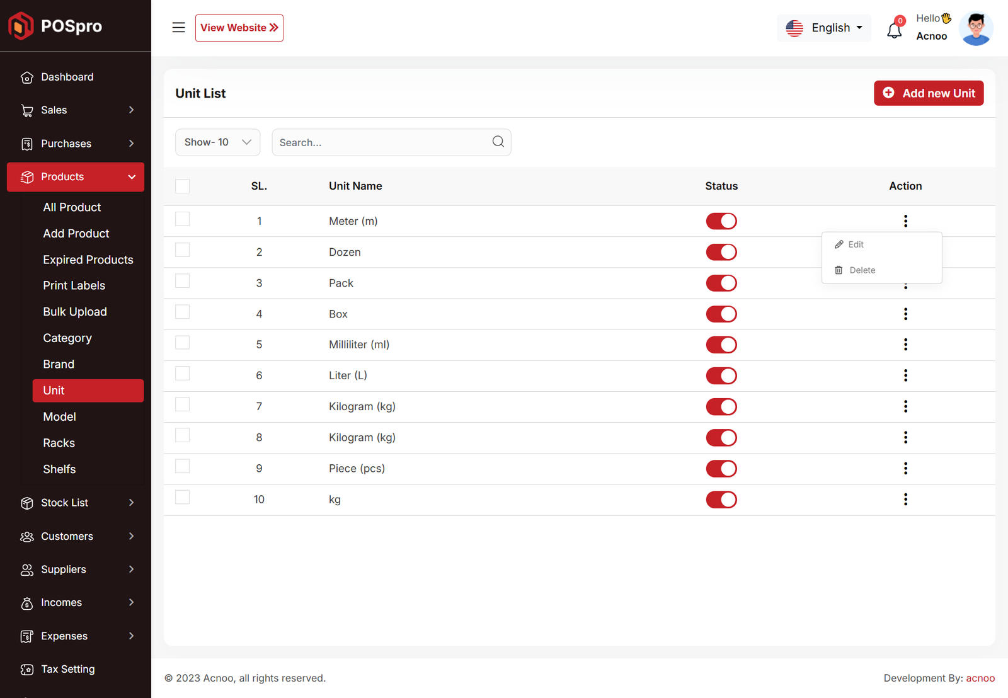This screenshot has width=1008, height=698.
Task: Open the English language dropdown
Action: [823, 28]
